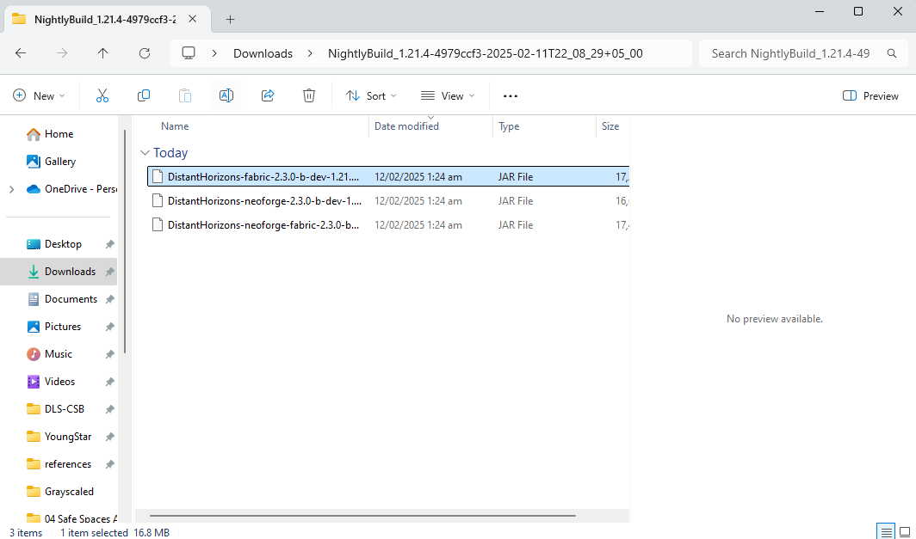Click the Share icon
Image resolution: width=916 pixels, height=539 pixels.
click(x=268, y=95)
